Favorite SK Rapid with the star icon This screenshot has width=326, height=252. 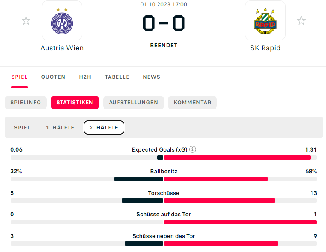pos(301,20)
